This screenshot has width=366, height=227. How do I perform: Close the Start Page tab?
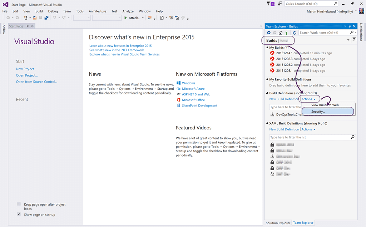point(33,26)
